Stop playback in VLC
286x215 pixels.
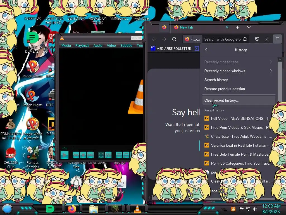point(83,155)
